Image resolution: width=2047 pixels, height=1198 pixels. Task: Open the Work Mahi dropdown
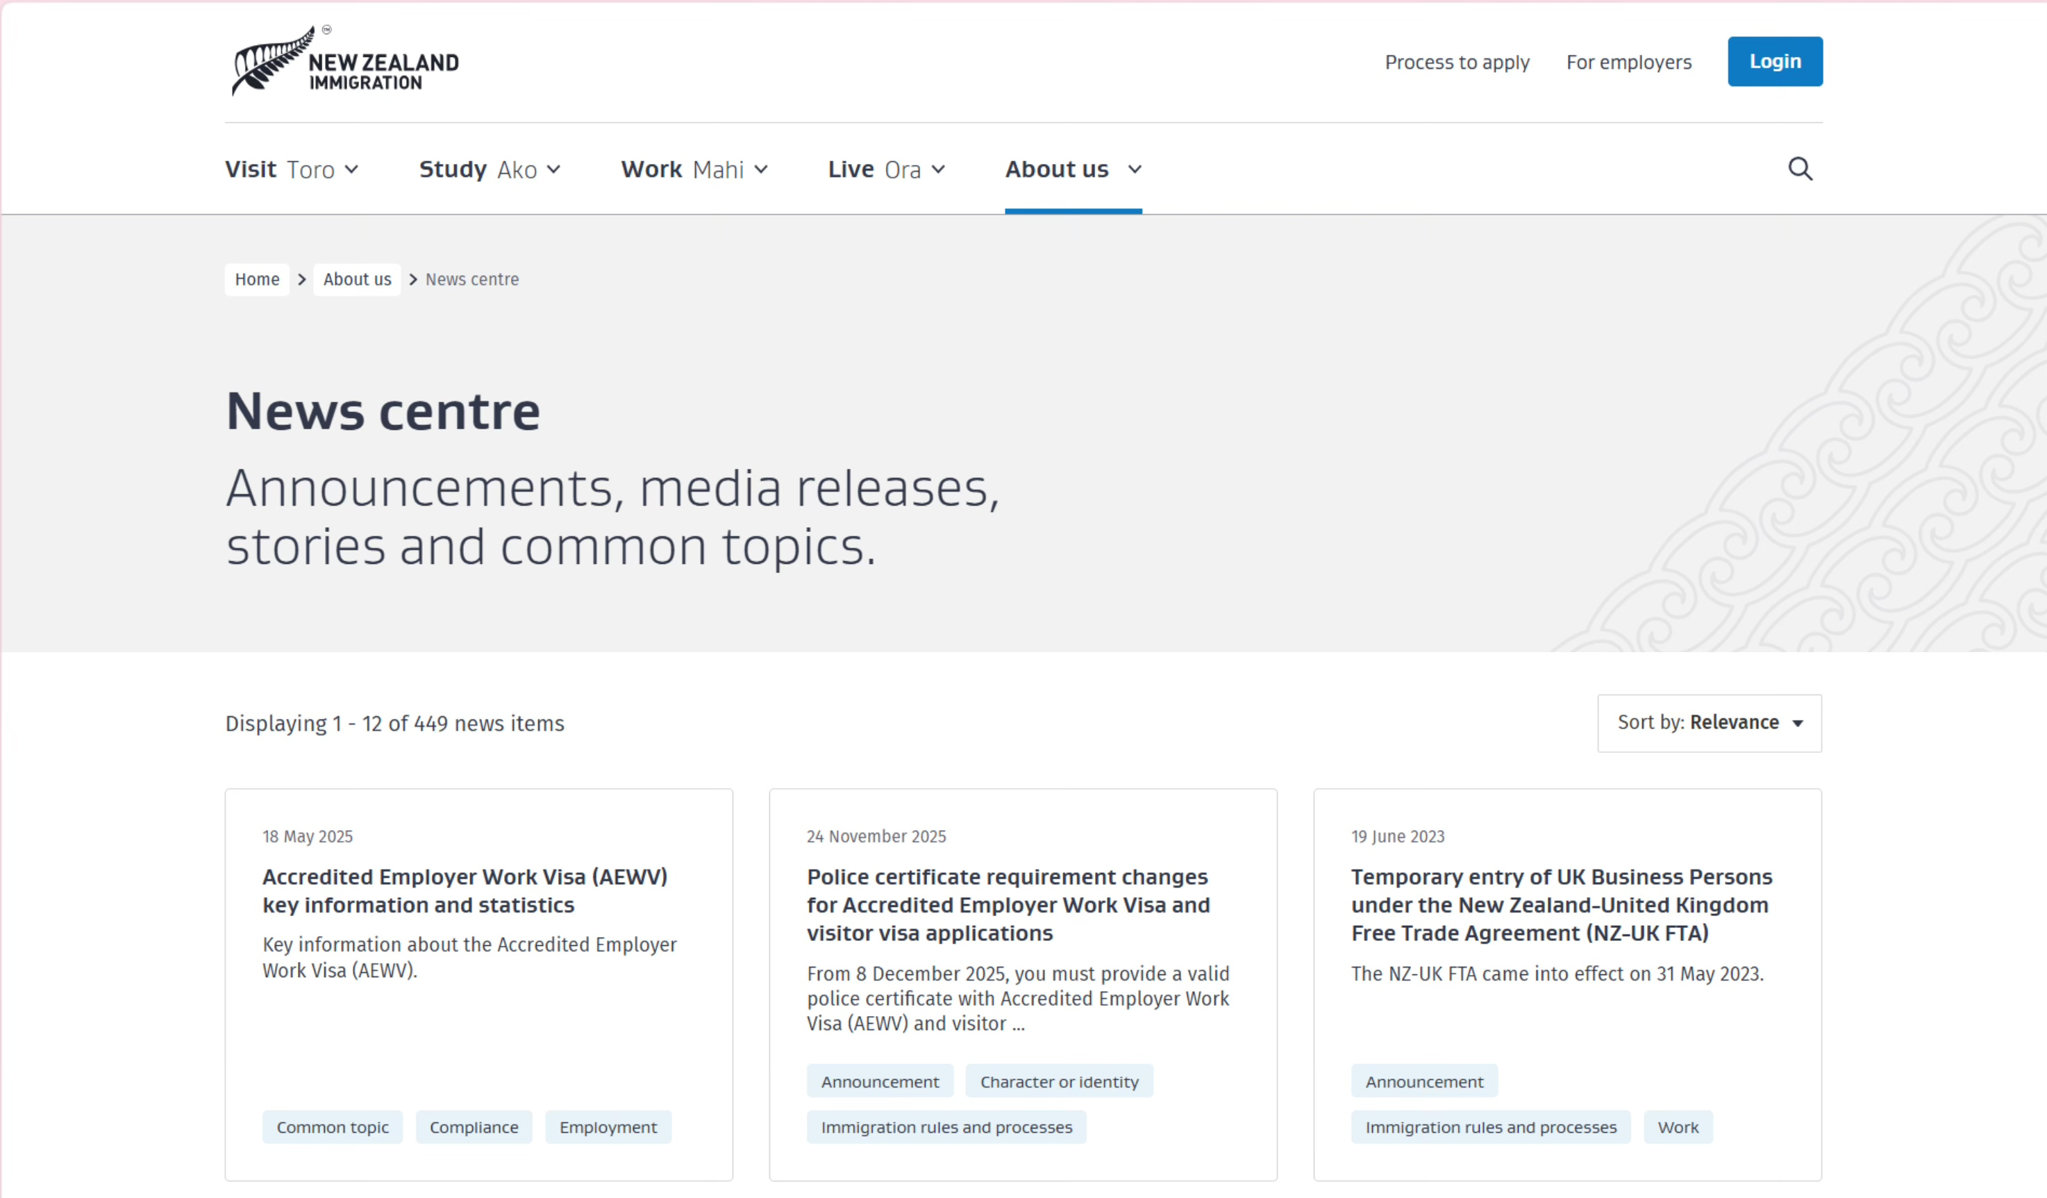[x=694, y=169]
